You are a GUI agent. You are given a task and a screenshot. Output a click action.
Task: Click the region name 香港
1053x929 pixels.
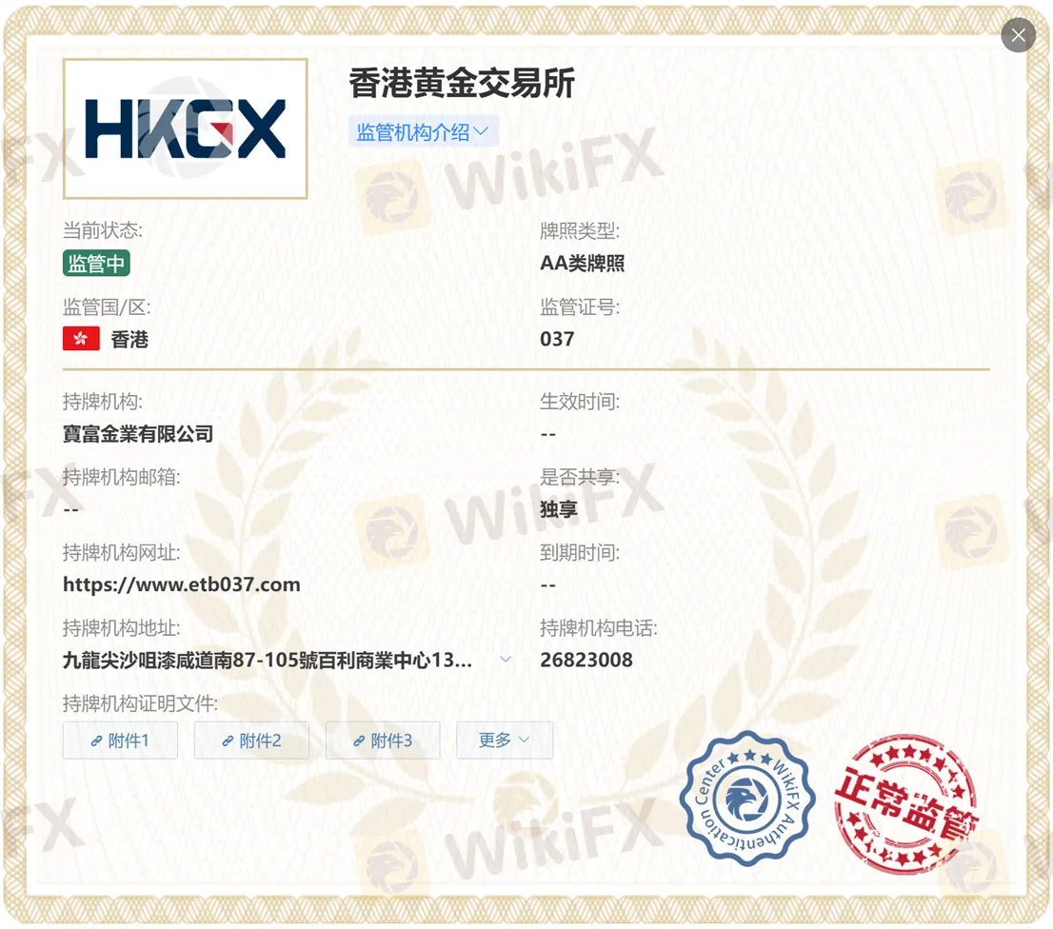[129, 339]
